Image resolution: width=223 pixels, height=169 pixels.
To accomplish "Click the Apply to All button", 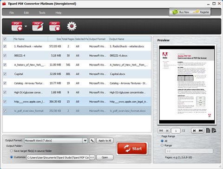I will pos(105,141).
